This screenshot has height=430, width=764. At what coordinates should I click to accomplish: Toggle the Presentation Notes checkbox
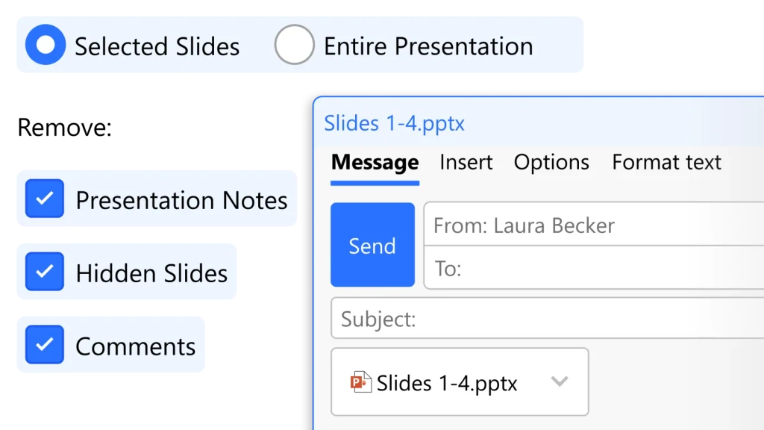click(45, 199)
